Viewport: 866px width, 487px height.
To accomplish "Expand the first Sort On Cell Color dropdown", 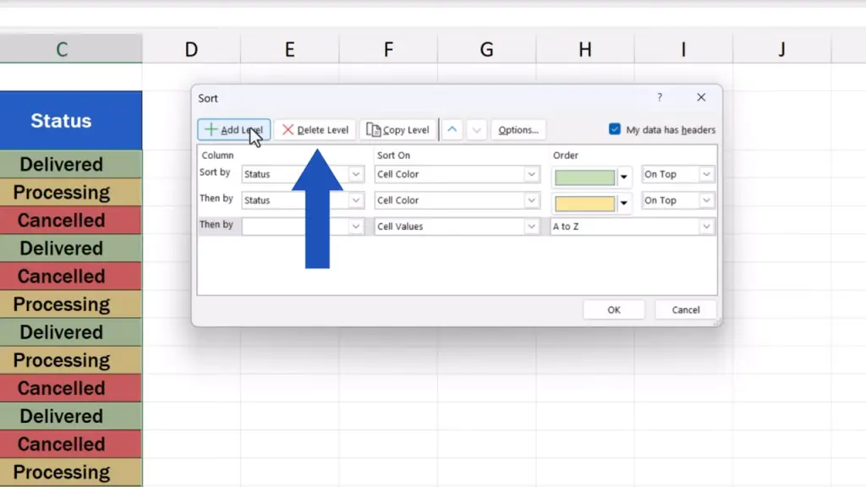I will (532, 174).
